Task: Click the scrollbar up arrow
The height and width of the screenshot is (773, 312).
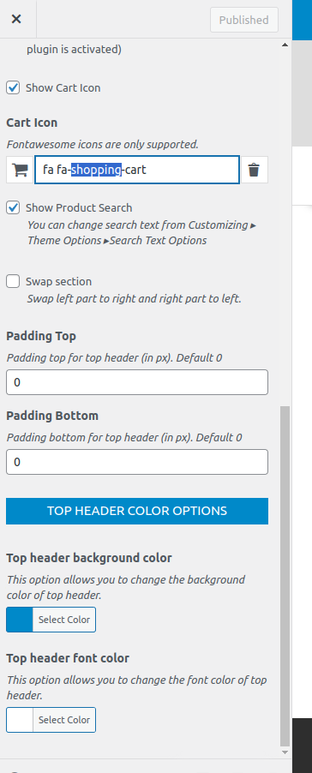Action: pyautogui.click(x=285, y=45)
